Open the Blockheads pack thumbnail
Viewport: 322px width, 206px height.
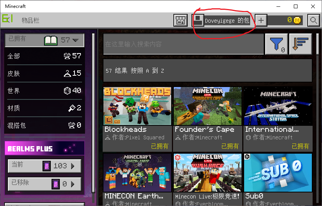[x=137, y=106]
